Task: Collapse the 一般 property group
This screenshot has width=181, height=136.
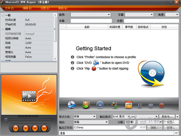Action: coord(3,15)
